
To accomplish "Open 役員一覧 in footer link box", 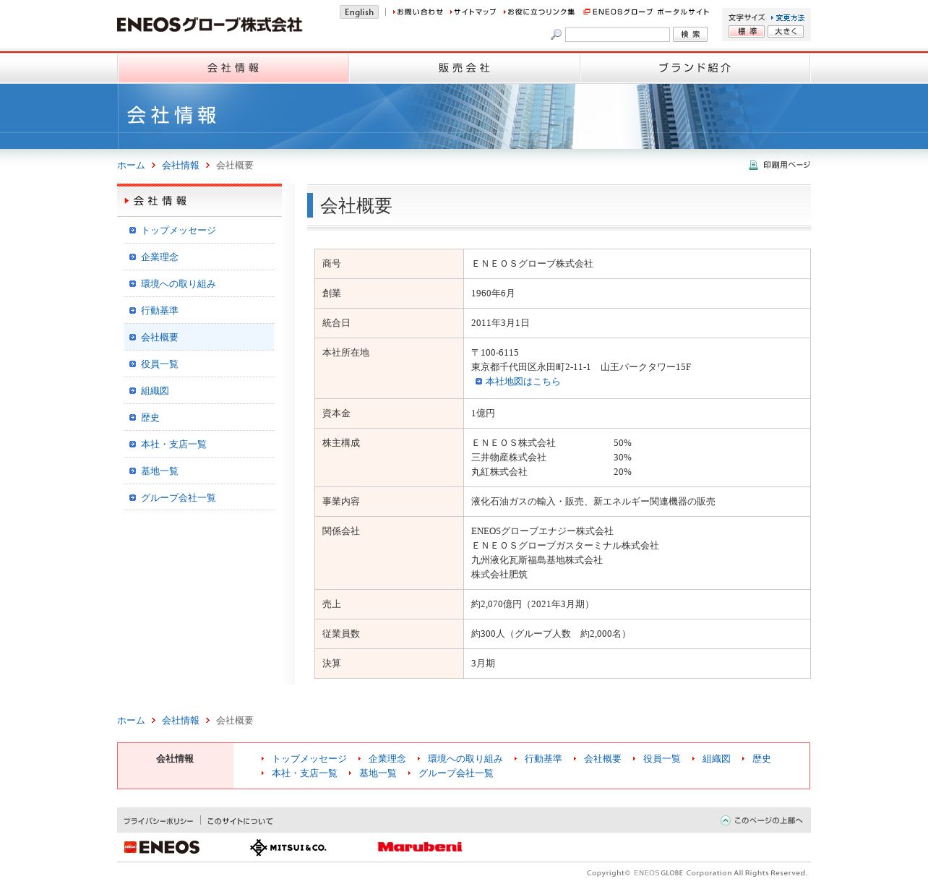I will click(662, 759).
